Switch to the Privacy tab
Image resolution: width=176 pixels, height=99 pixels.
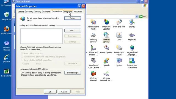click(38, 12)
